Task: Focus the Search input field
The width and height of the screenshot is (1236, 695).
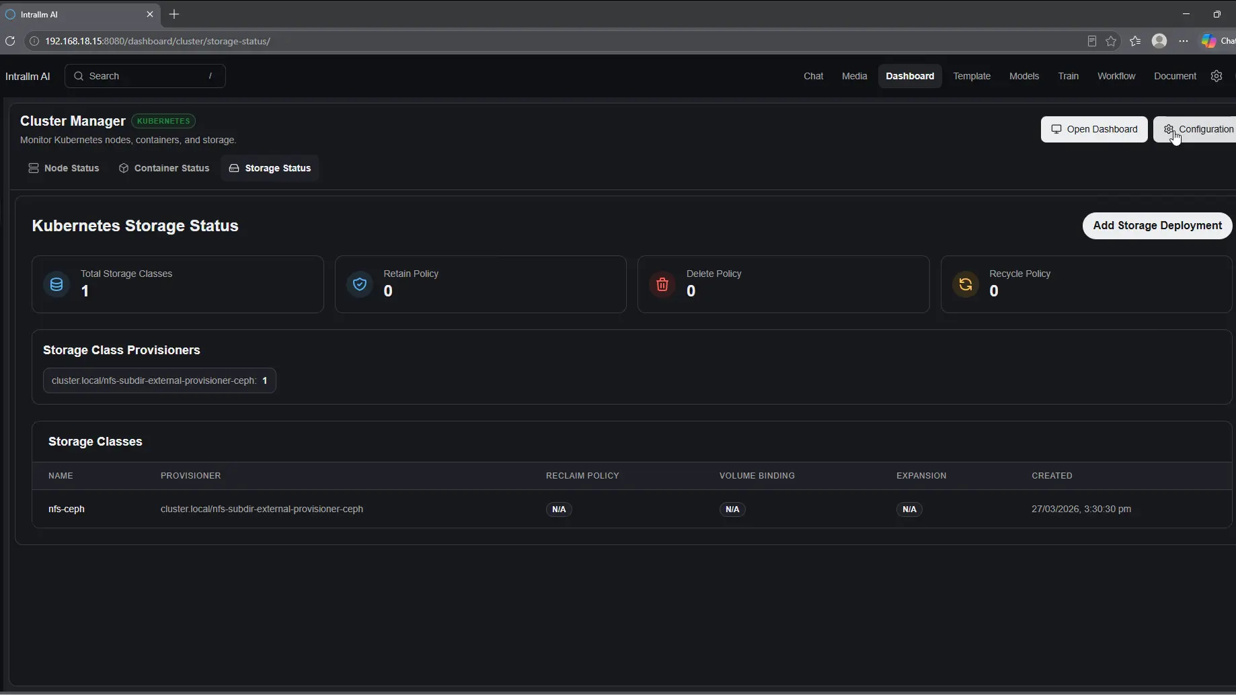Action: tap(145, 76)
